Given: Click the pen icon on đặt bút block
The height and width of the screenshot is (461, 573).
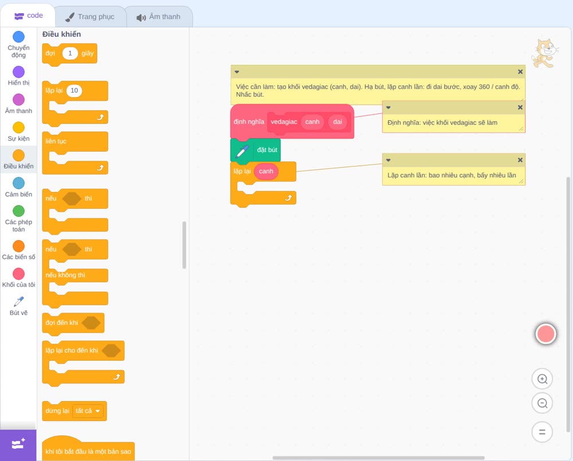Looking at the screenshot, I should (x=242, y=150).
